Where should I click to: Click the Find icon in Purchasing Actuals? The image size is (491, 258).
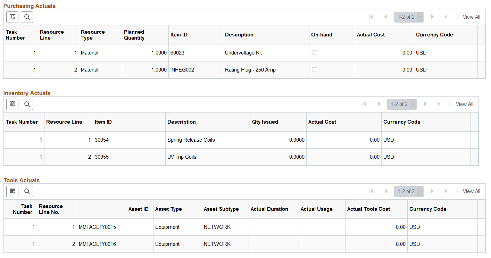[27, 17]
